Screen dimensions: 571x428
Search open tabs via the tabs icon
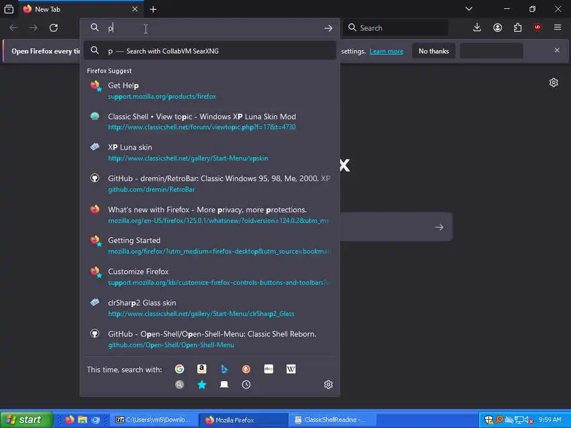click(x=224, y=385)
